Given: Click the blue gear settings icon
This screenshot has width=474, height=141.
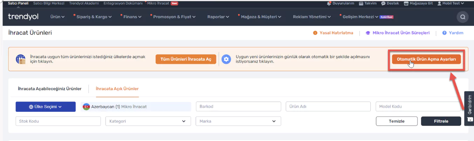Looking at the screenshot, I should tap(226, 59).
